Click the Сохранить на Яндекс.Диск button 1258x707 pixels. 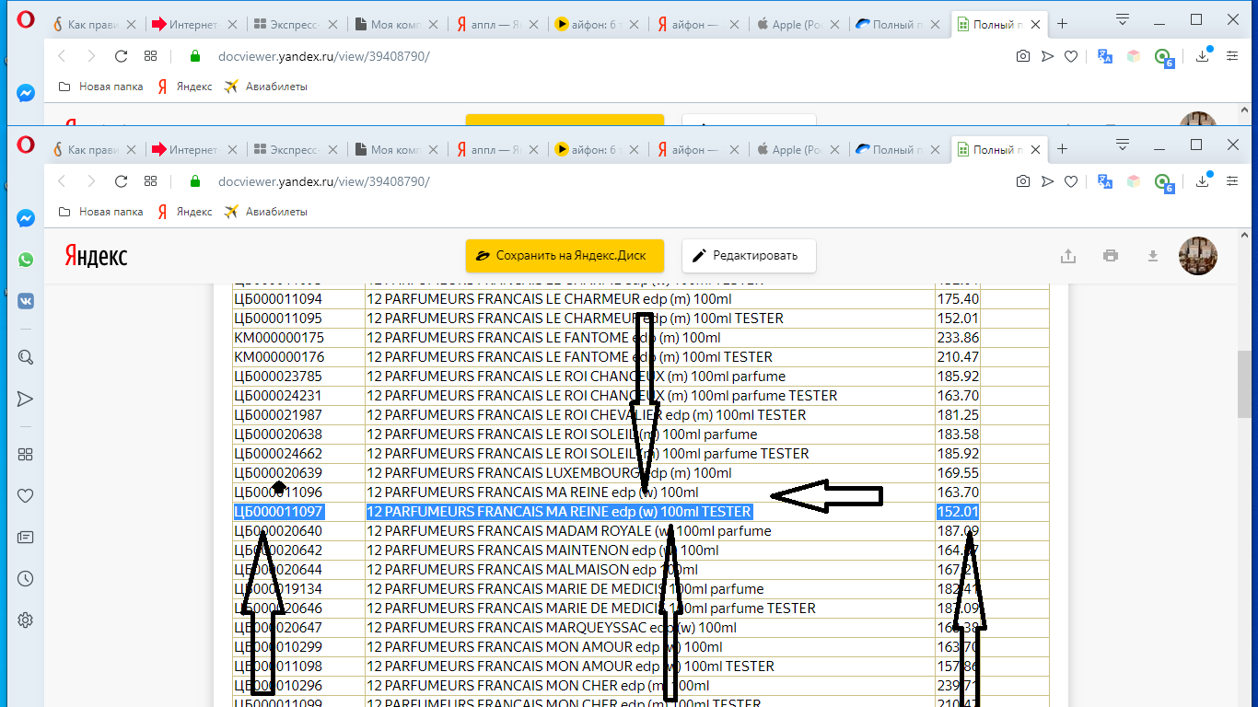(565, 256)
